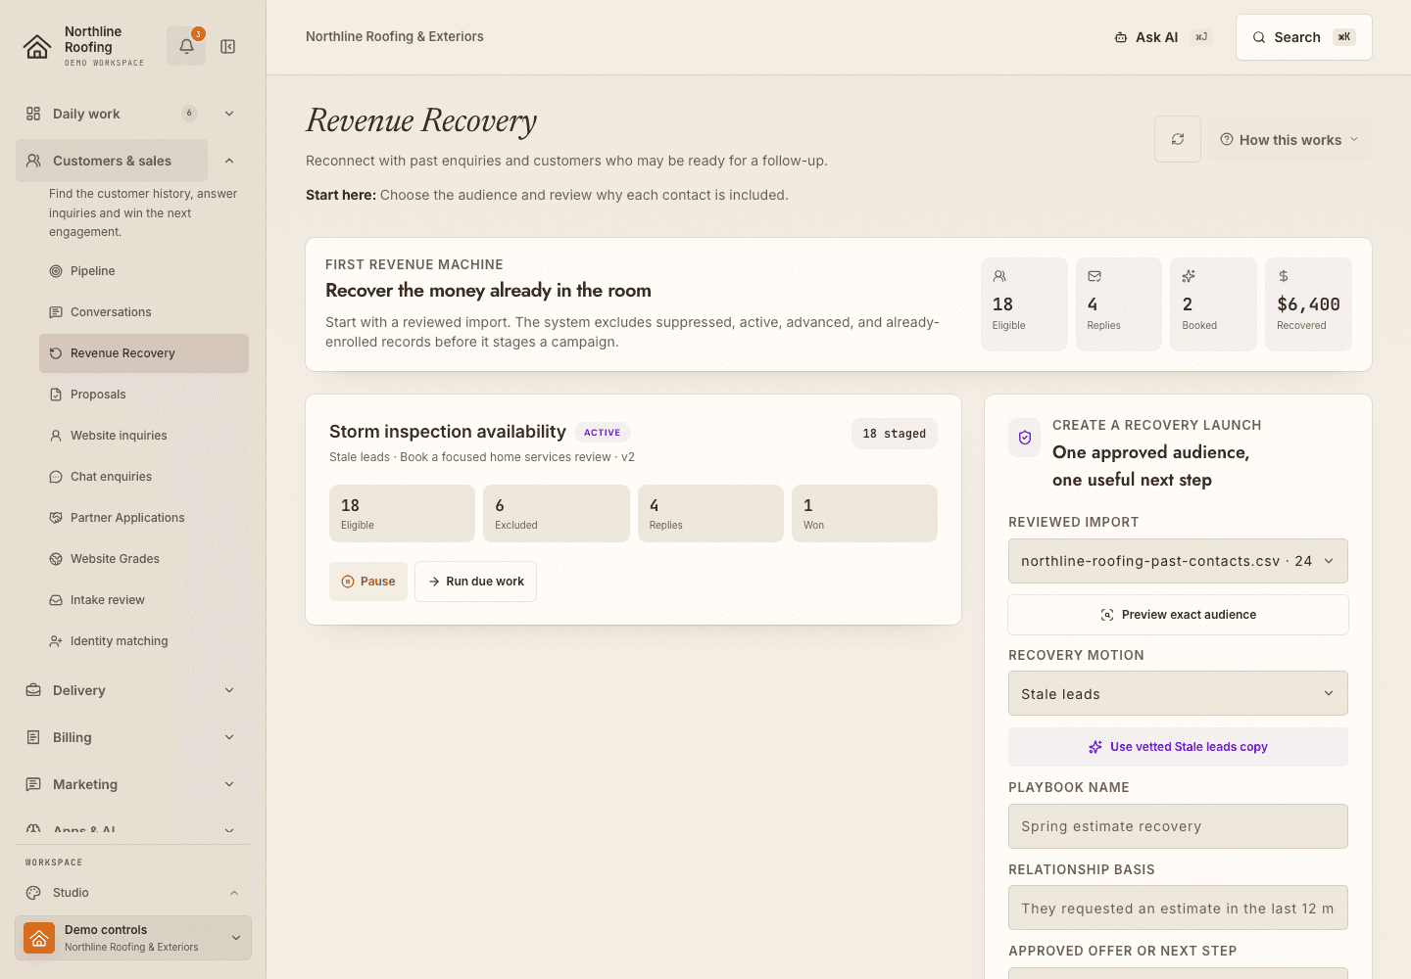Click the dollar icon above $6,400
The height and width of the screenshot is (979, 1411).
(1284, 276)
